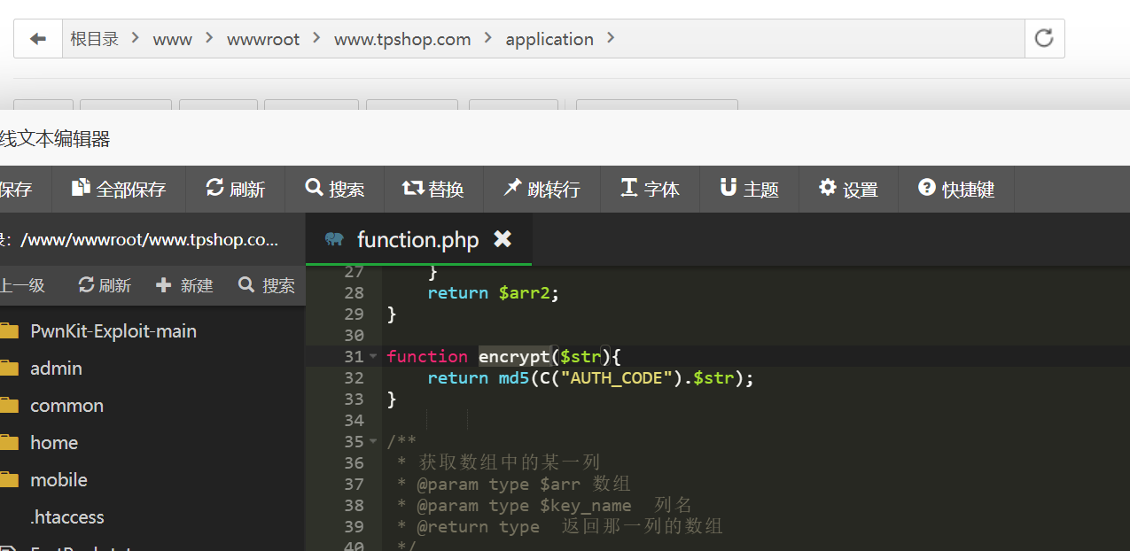This screenshot has height=551, width=1130.
Task: Open the Theme selector
Action: [x=749, y=189]
